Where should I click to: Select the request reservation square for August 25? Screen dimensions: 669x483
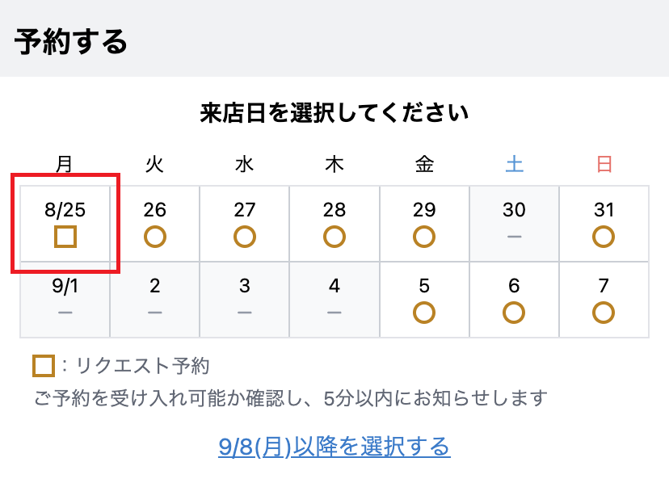click(x=65, y=238)
